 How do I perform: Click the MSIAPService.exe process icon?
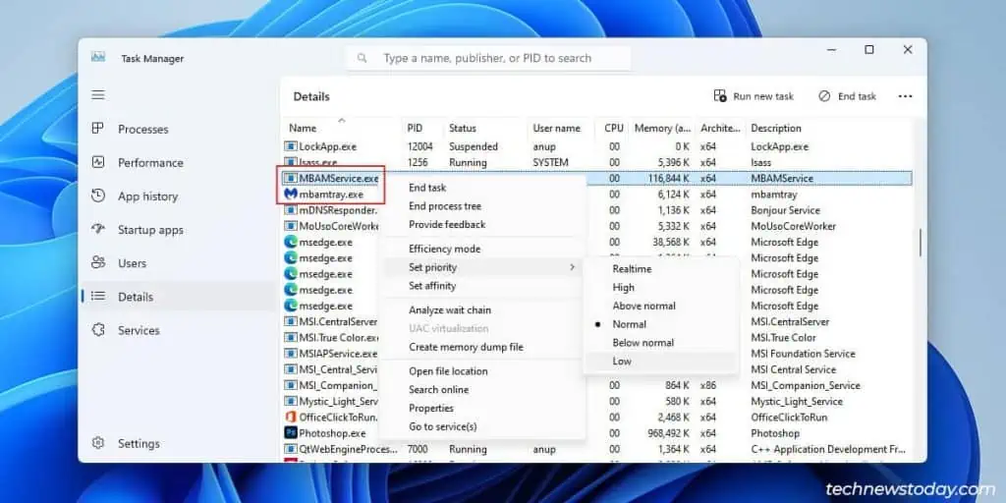point(291,354)
